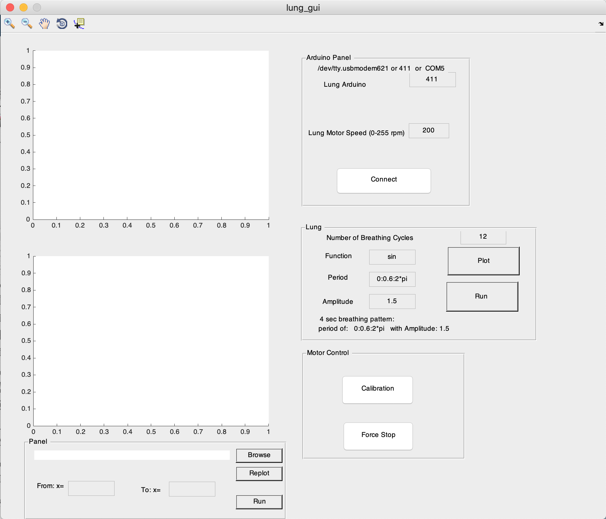
Task: Click inside the lower plot axes
Action: pos(151,341)
